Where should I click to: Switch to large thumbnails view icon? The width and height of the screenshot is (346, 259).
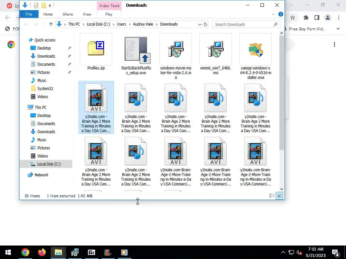tap(279, 196)
